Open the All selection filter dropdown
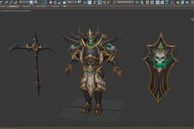The width and height of the screenshot is (194, 129). (x=24, y=2)
